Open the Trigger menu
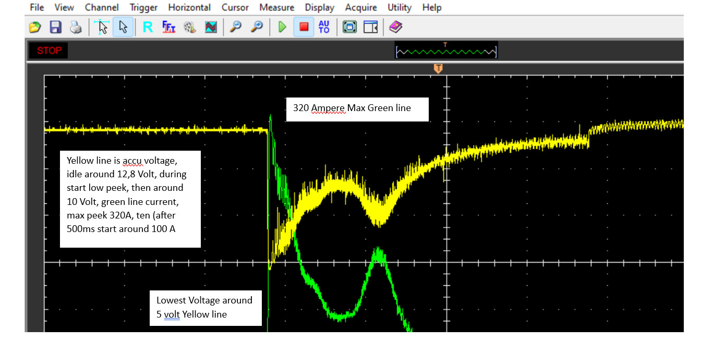 pos(143,7)
